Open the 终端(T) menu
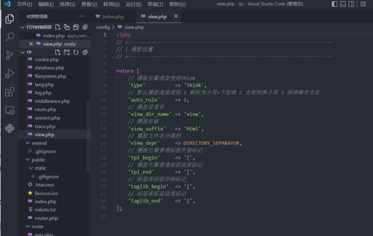Viewport: 373px width, 236px height. [155, 4]
